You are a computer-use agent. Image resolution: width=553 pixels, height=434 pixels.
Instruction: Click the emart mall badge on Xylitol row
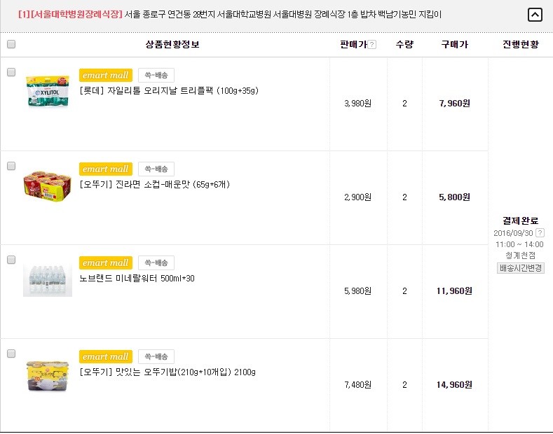(106, 75)
